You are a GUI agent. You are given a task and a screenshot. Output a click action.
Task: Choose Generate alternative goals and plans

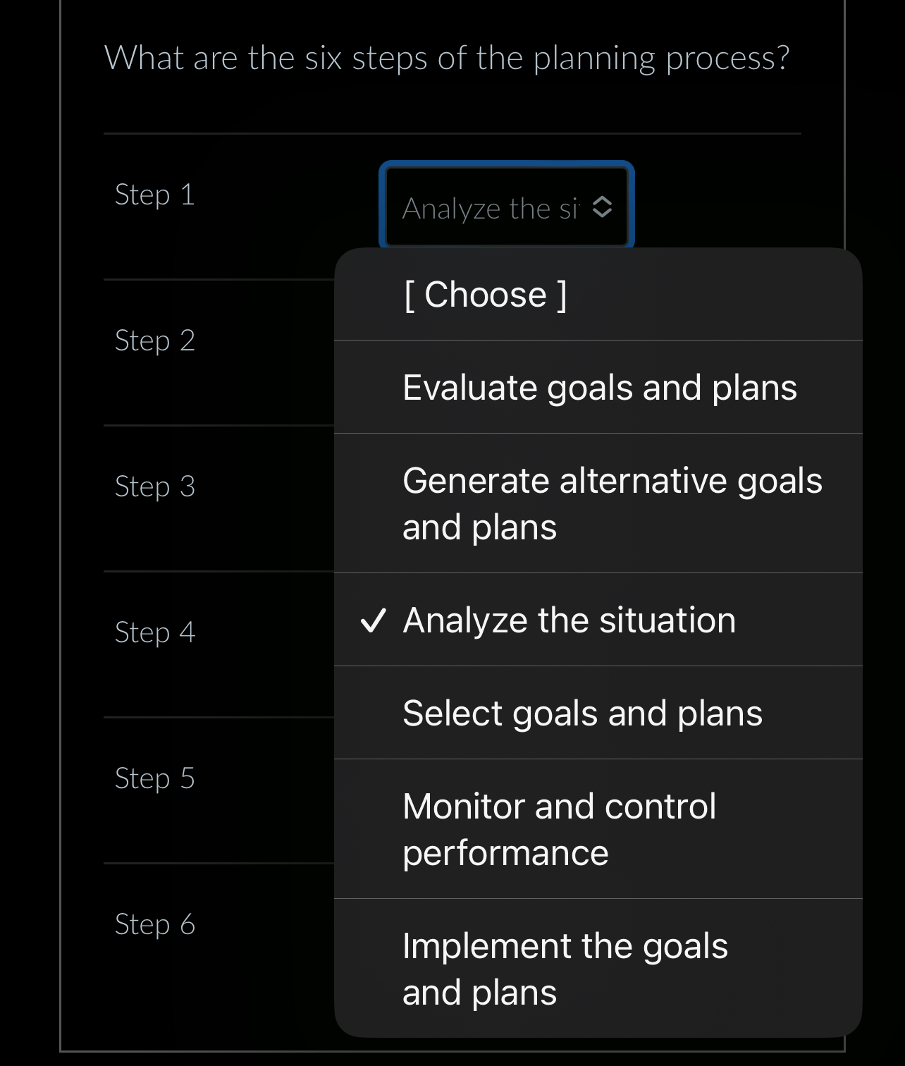612,502
